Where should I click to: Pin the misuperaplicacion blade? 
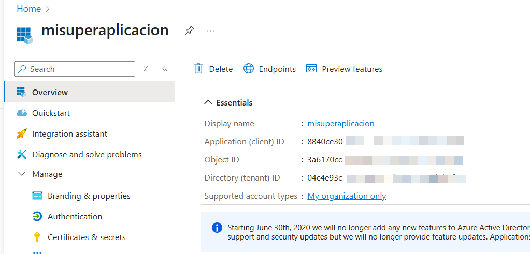(x=189, y=31)
